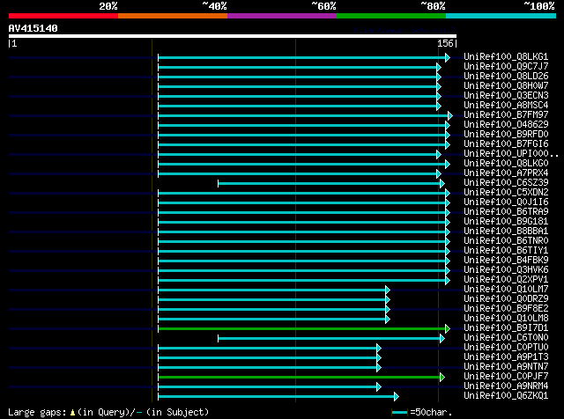
Task: Select hit label UniRef100_Q3ECN3
Action: [506, 96]
